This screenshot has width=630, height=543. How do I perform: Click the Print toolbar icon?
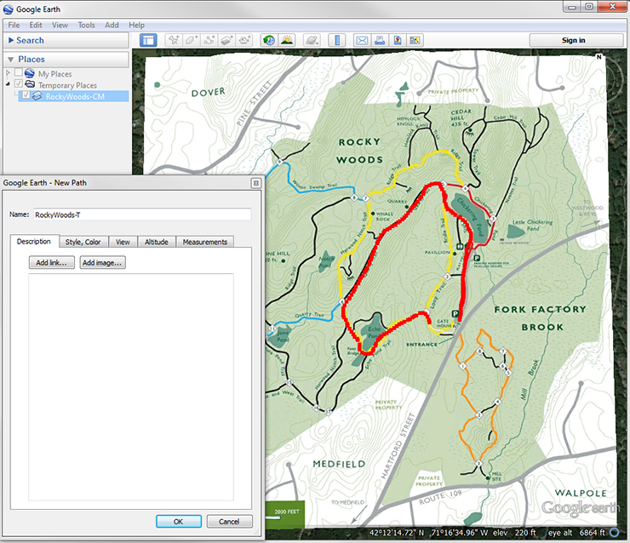tap(380, 40)
